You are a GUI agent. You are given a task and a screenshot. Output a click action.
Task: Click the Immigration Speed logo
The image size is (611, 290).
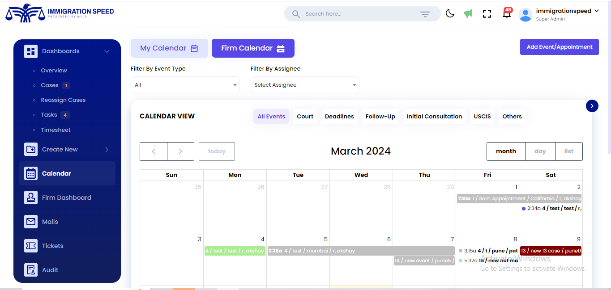60,13
